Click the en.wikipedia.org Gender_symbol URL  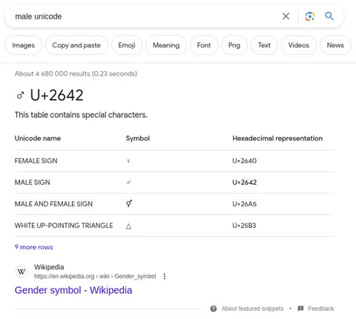pos(95,276)
